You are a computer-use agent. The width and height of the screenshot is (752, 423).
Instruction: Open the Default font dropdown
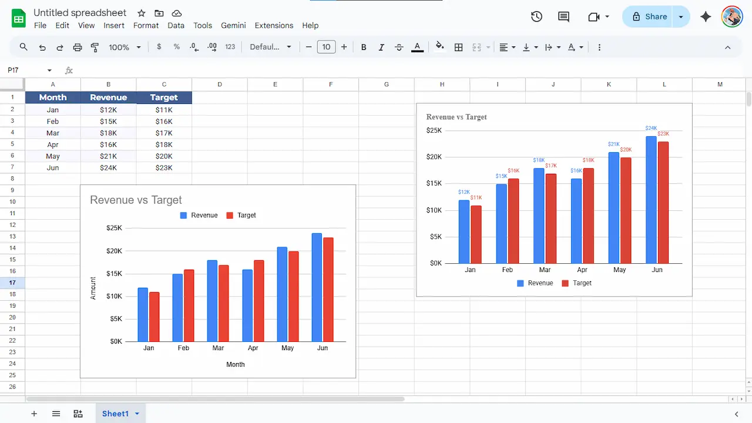point(270,47)
